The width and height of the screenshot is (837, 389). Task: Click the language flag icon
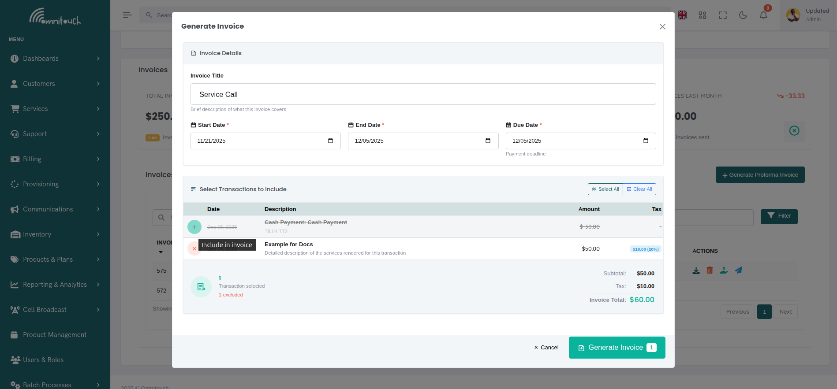(x=682, y=15)
